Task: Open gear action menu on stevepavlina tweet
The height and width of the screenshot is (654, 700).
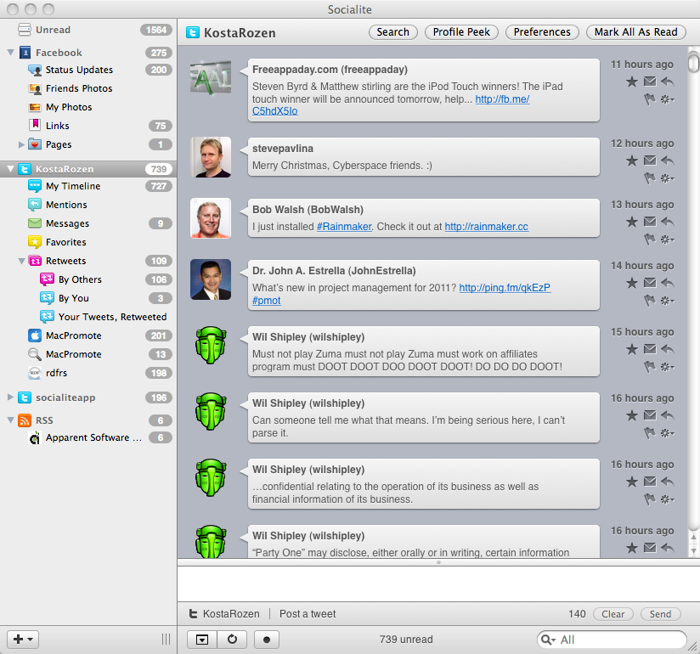Action: point(668,178)
